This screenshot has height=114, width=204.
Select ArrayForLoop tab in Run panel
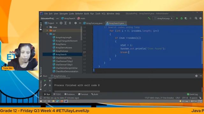coord(60,76)
